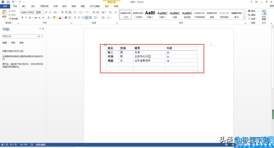274x148 pixels.
Task: Click the Format Painter (格式刷) tool
Action: 13,19
